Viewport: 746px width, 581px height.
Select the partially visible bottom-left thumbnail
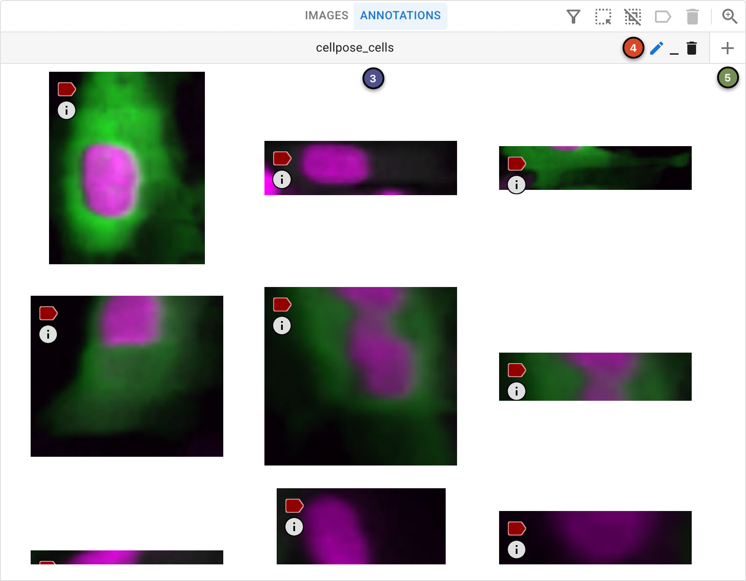coord(127,557)
